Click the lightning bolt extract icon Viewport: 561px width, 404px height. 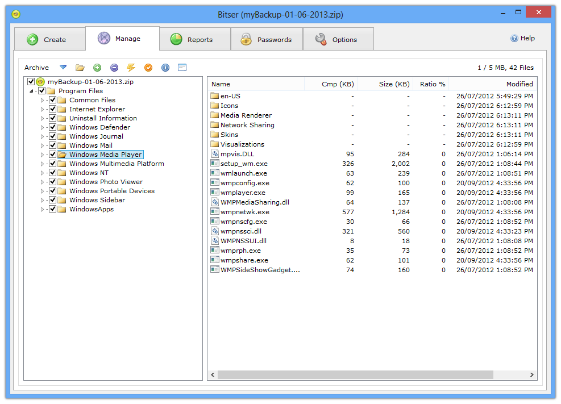point(131,68)
